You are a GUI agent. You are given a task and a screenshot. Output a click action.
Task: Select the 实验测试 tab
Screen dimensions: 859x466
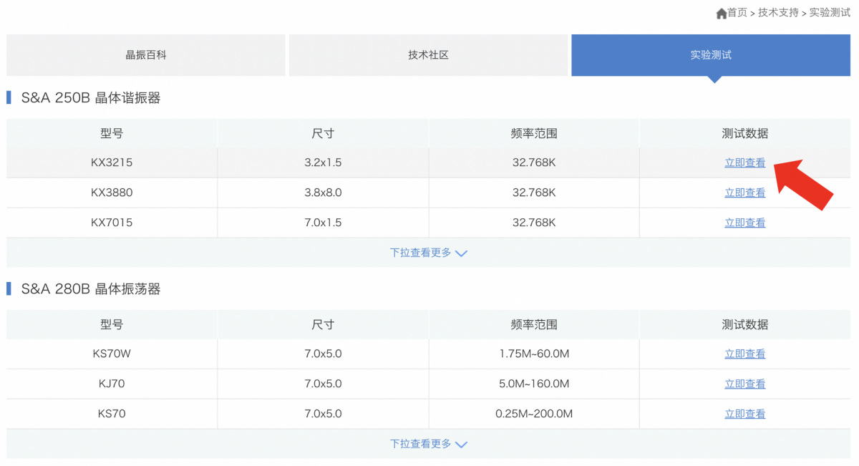(x=711, y=55)
